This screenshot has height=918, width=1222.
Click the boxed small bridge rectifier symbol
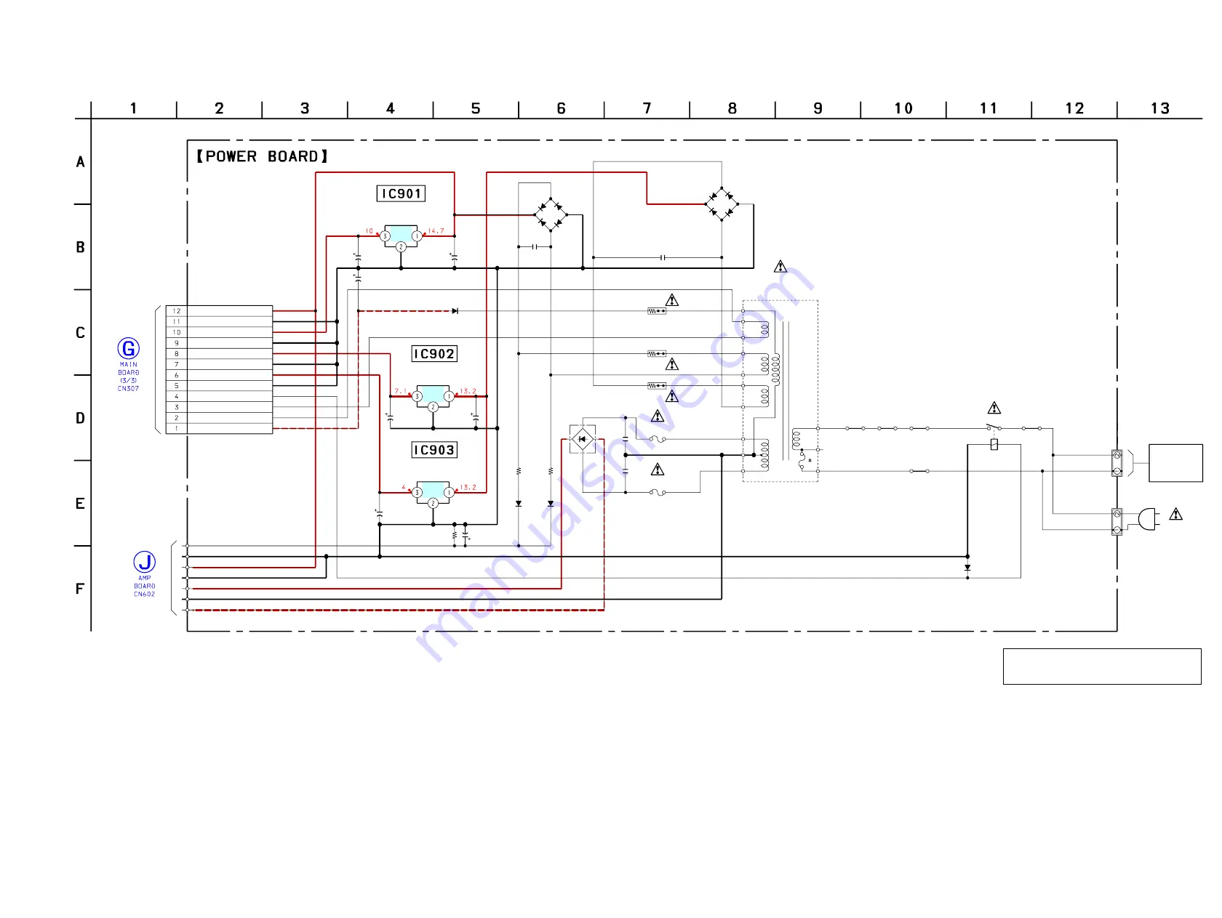tap(583, 439)
